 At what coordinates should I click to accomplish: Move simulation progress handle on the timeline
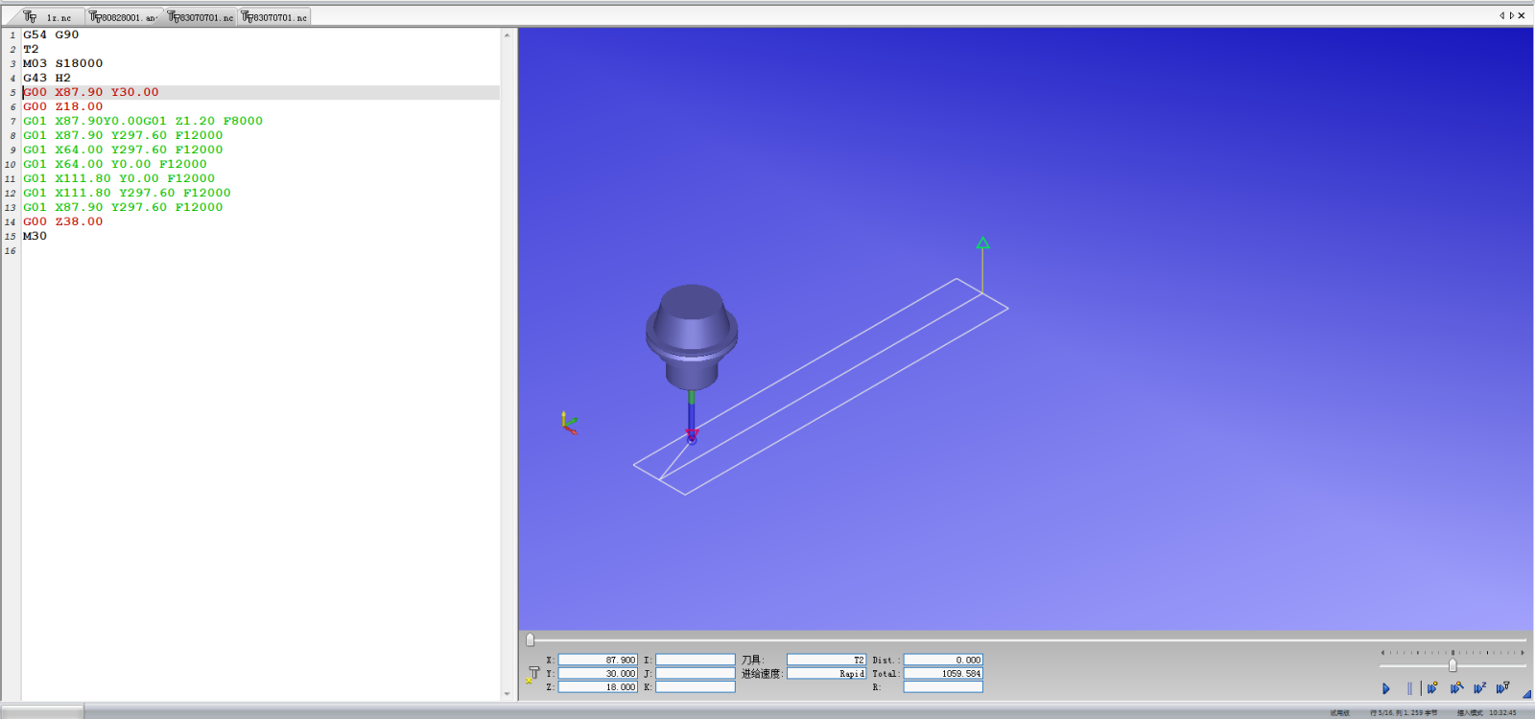[530, 639]
